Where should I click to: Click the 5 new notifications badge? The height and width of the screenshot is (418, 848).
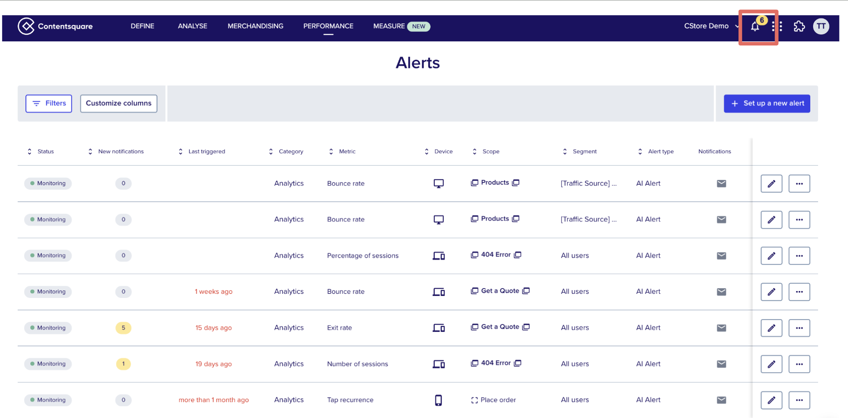123,328
